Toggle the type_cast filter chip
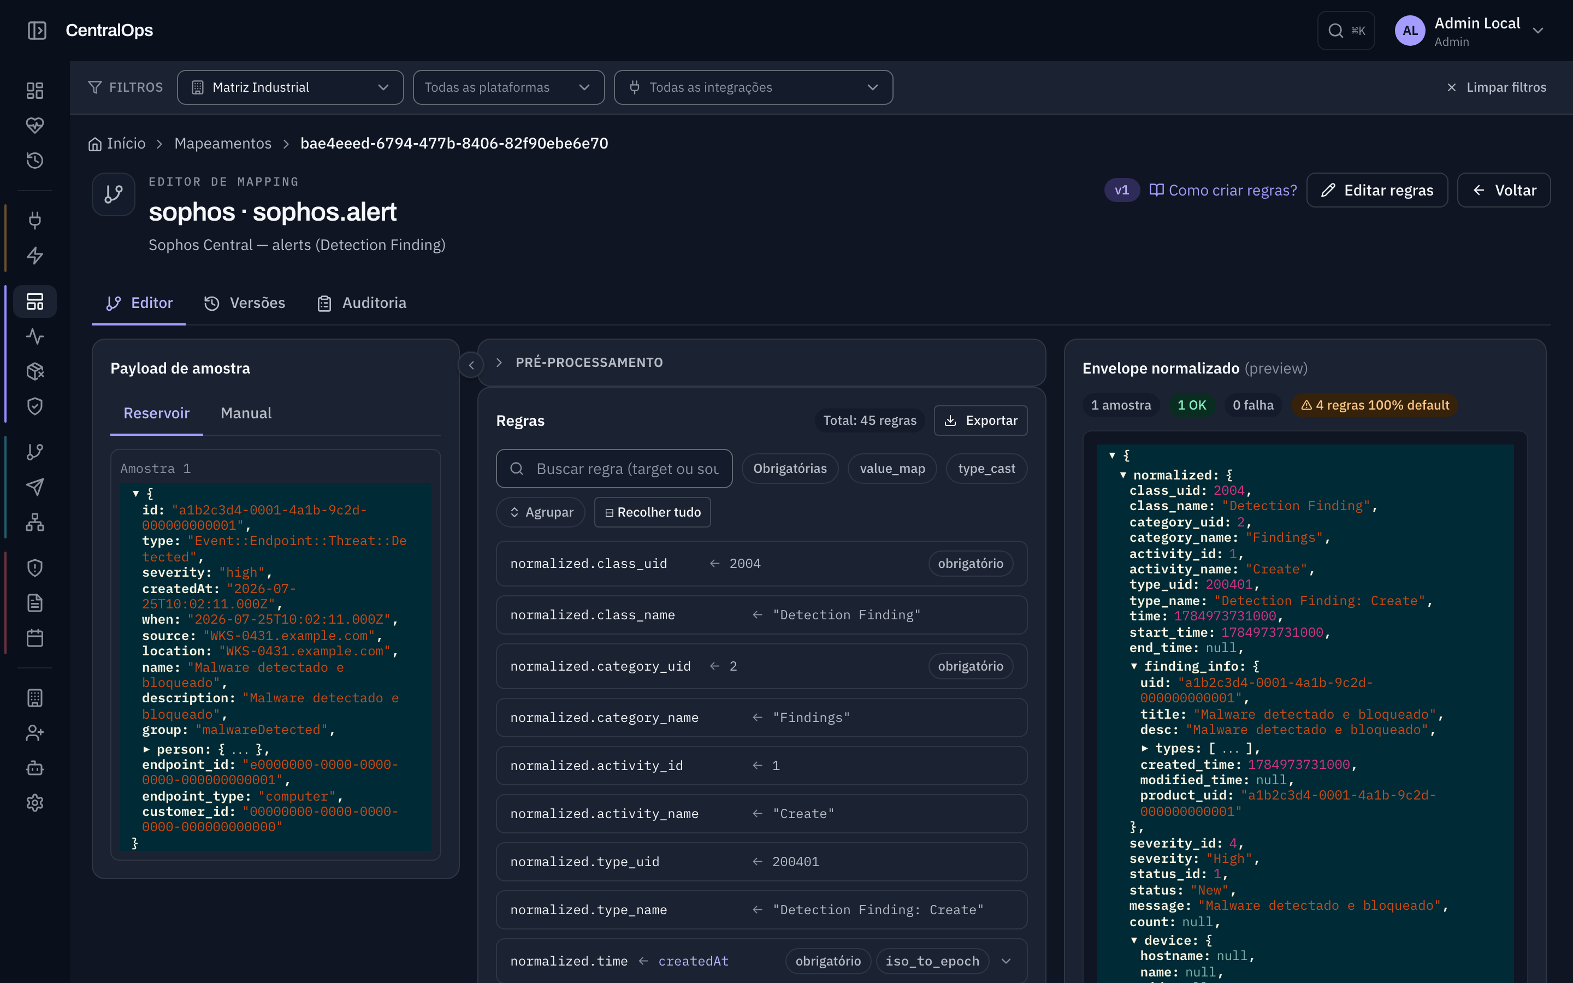Screen dimensions: 1573x983 point(986,469)
